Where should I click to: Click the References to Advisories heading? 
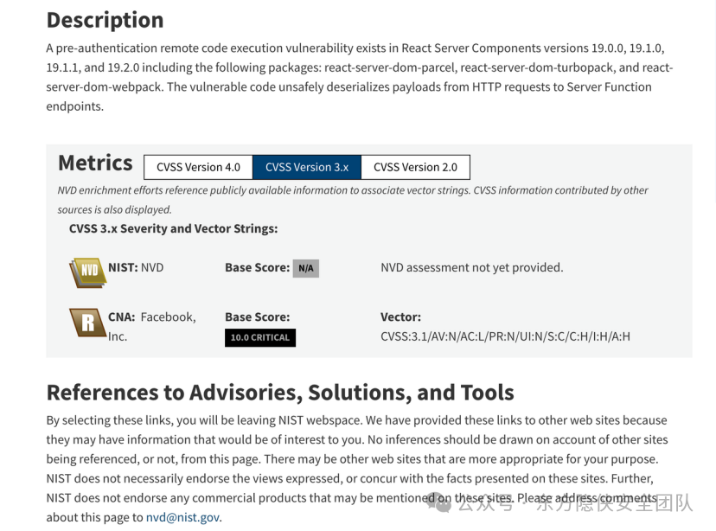[280, 393]
